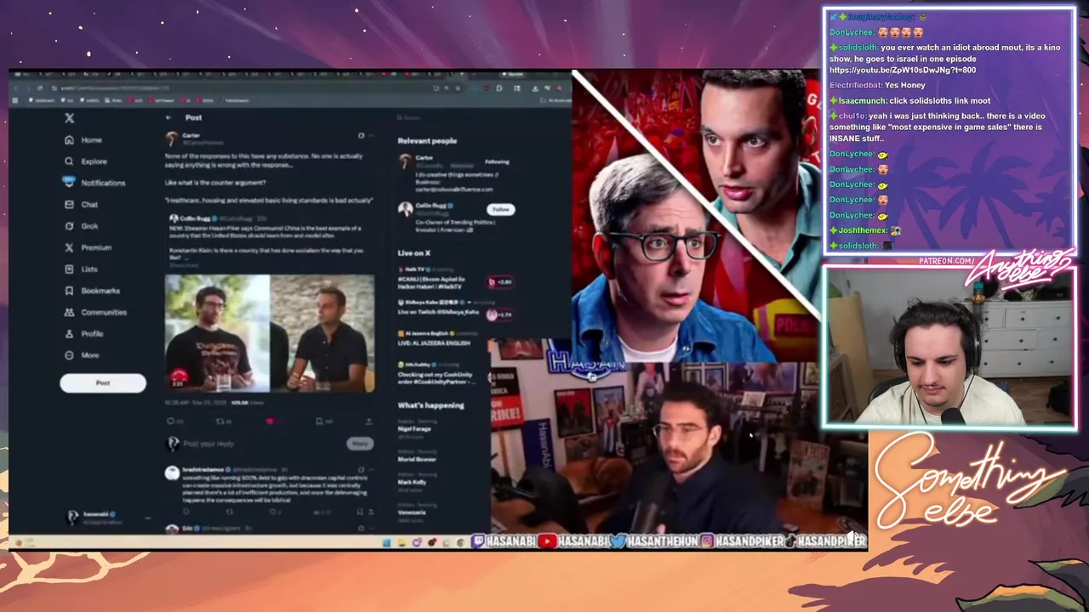Image resolution: width=1089 pixels, height=612 pixels.
Task: Click the reply icon under Carter's post
Action: click(x=170, y=421)
